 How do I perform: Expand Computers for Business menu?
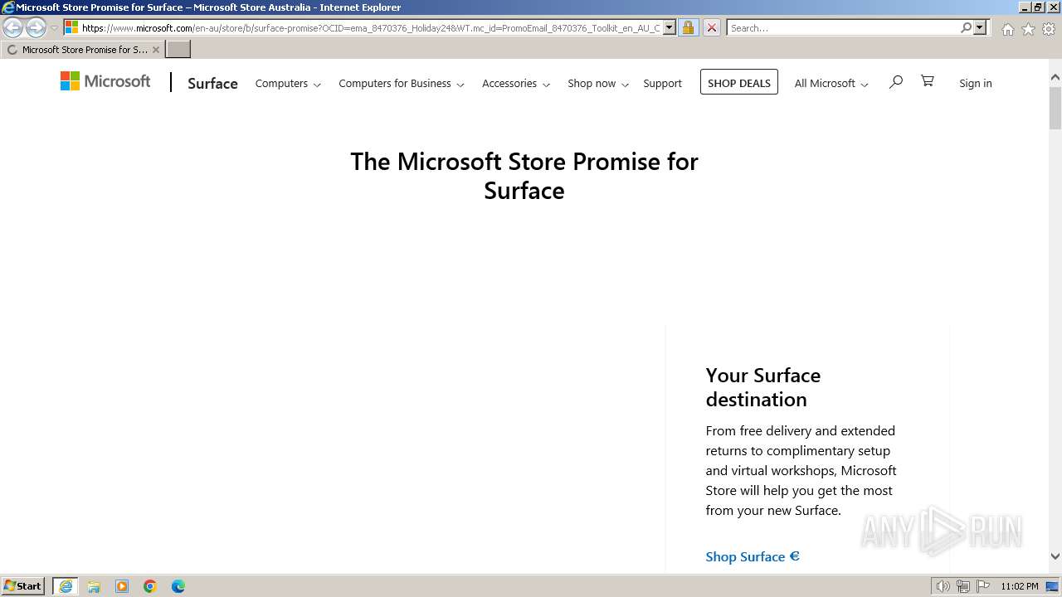pos(402,83)
